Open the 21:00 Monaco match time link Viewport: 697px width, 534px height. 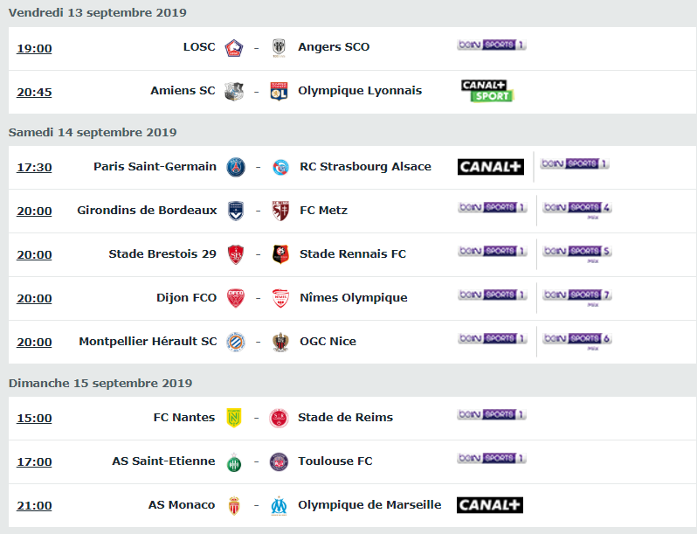(34, 505)
